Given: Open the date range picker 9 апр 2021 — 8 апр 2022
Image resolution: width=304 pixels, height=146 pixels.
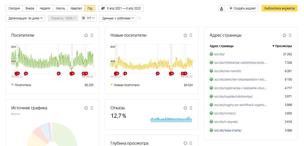Looking at the screenshot, I should tap(121, 8).
